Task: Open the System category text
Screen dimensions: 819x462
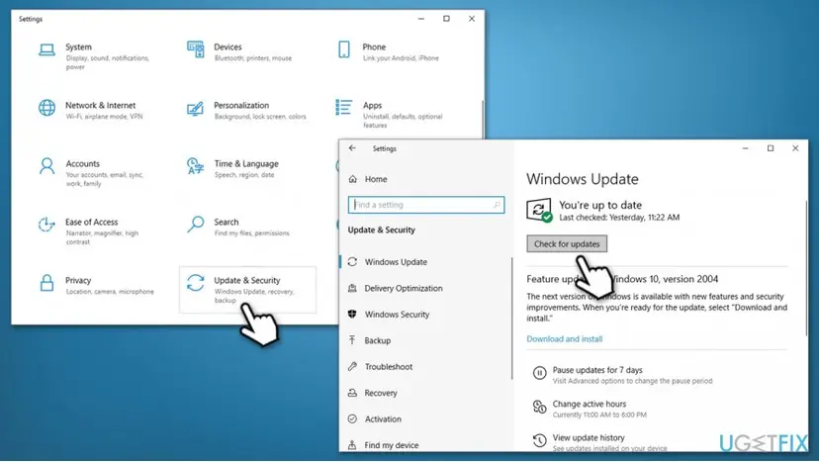Action: (x=78, y=46)
